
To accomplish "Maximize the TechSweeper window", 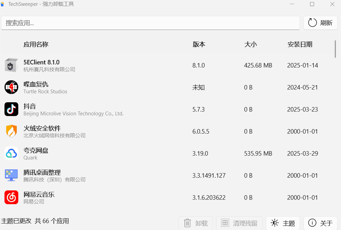I will coord(312,4).
